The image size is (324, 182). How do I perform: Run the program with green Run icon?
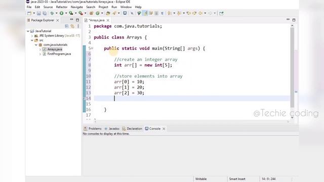[x=62, y=13]
